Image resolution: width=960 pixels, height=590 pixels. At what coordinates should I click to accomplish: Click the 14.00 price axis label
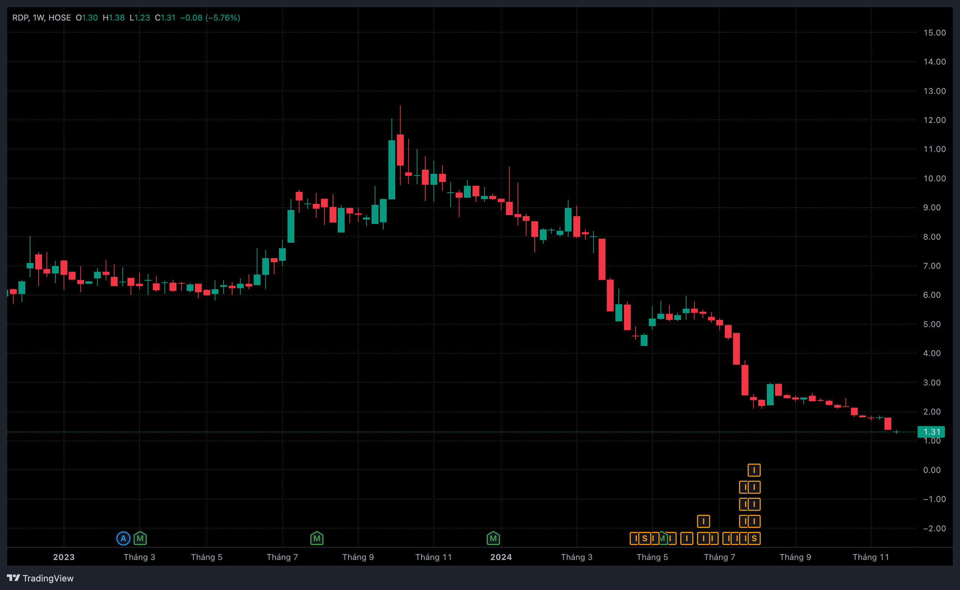tap(934, 62)
